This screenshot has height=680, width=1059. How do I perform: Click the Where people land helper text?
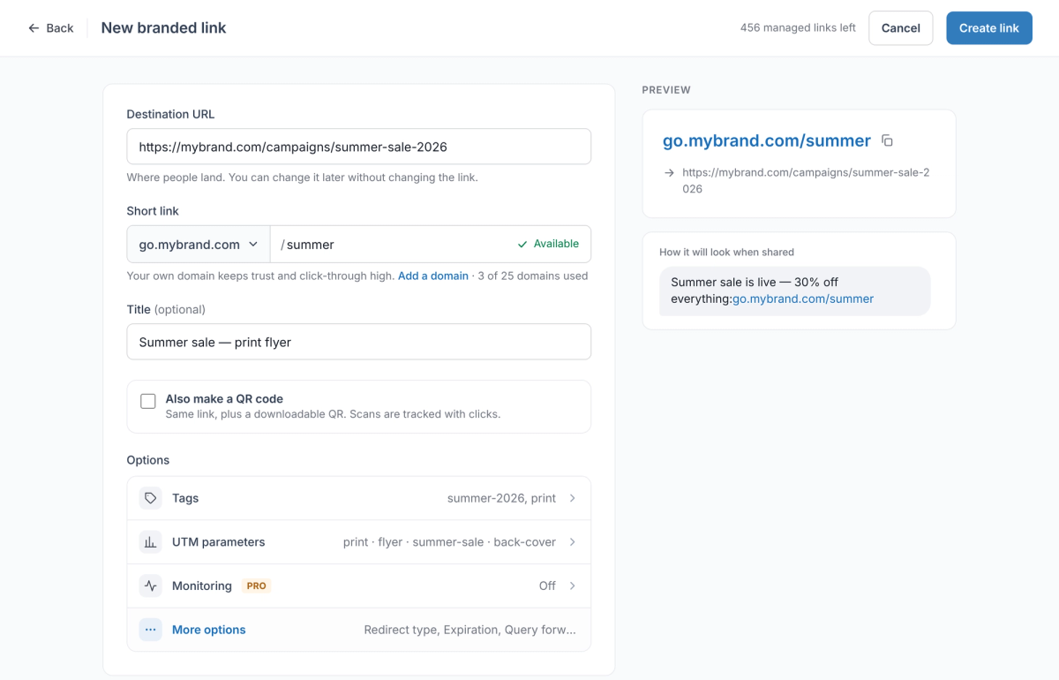[302, 178]
